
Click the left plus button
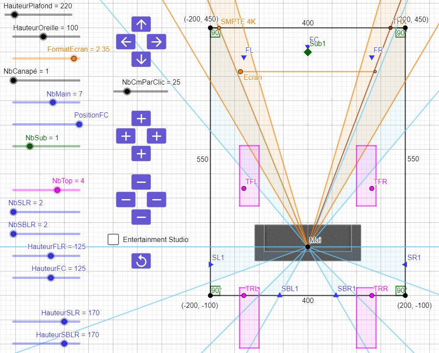coord(126,136)
